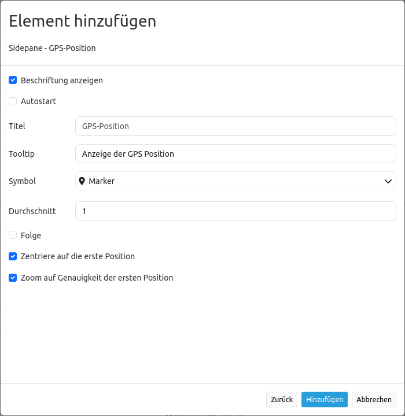Click the Titel field label
The image size is (405, 416).
point(17,126)
